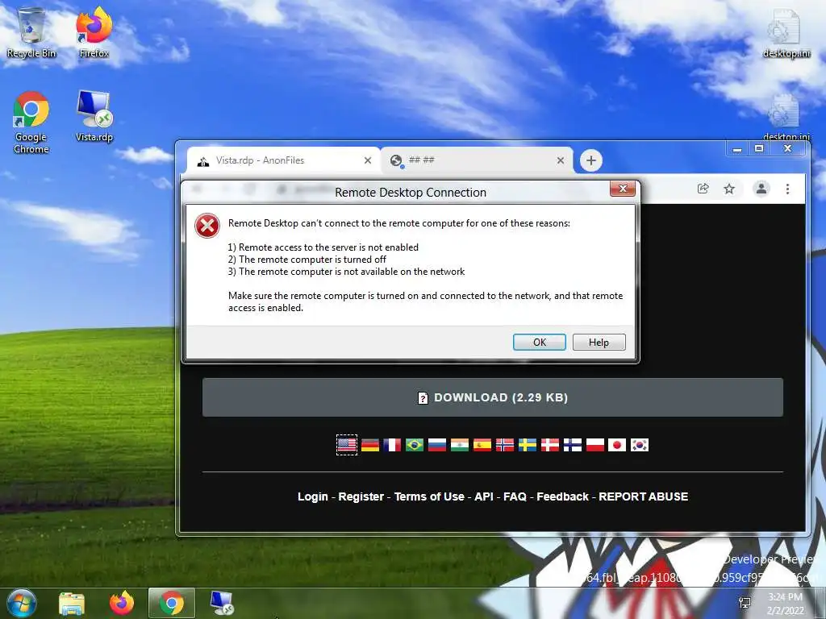The width and height of the screenshot is (826, 619).
Task: Close the ## ## tab
Action: point(561,160)
